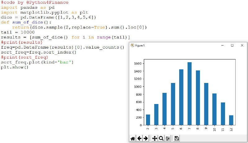This screenshot has height=143, width=248.
Task: Save the figure with floppy icon
Action: pos(176,138)
